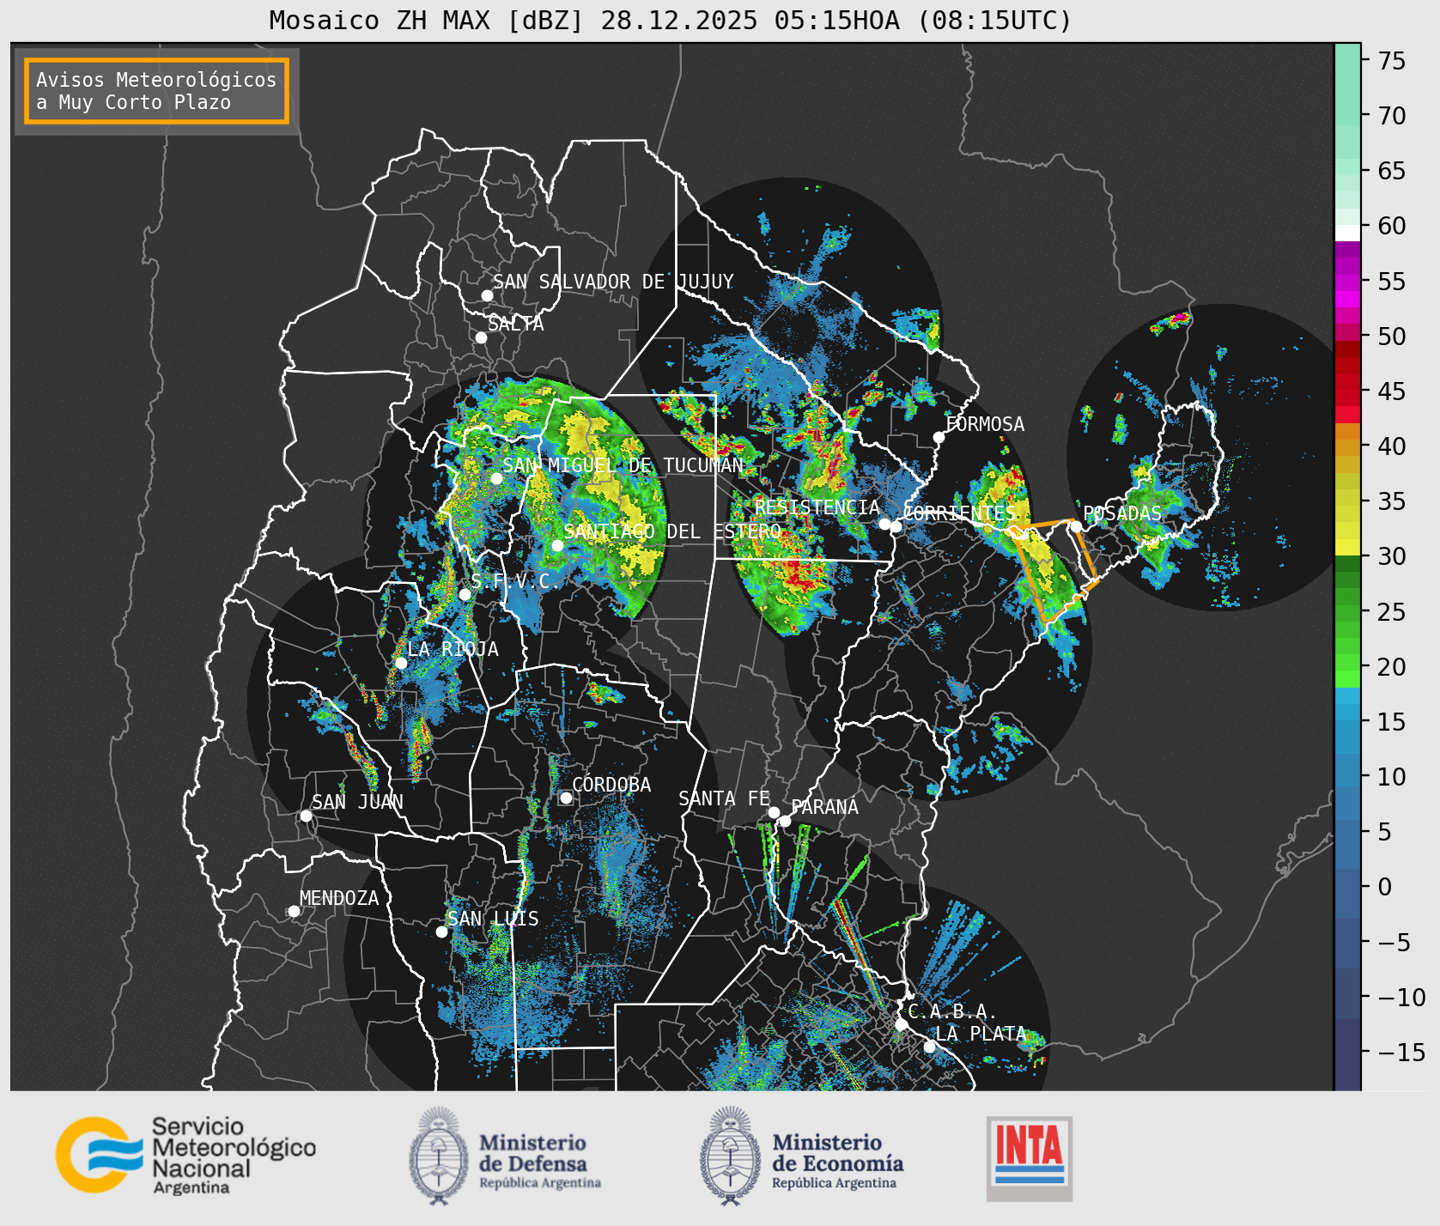
Task: Click the Formosa city marker dot
Action: (x=939, y=437)
